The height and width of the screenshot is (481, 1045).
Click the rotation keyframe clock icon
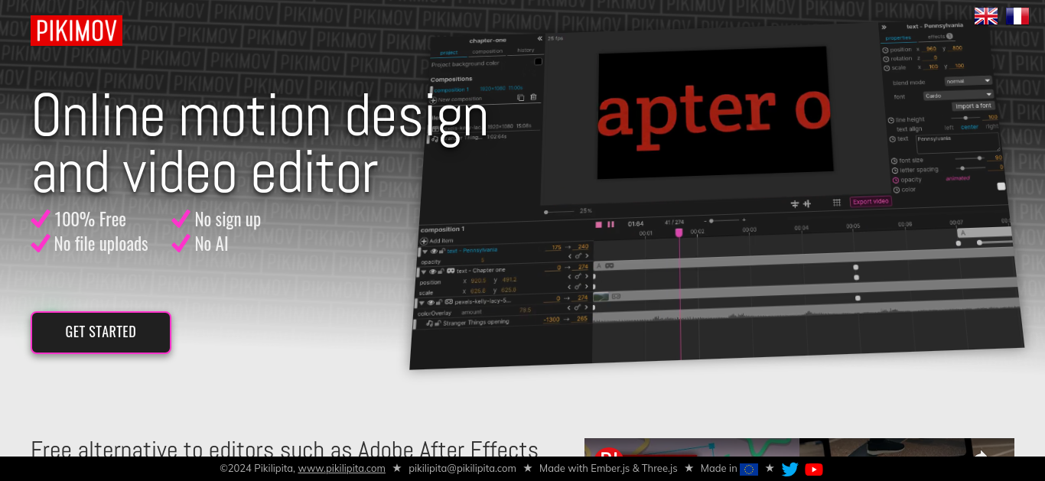(886, 59)
